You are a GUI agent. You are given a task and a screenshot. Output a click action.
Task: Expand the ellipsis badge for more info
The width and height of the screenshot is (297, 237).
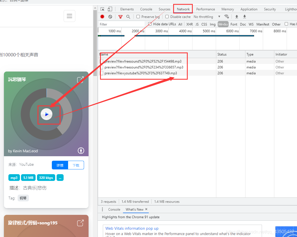(x=60, y=178)
